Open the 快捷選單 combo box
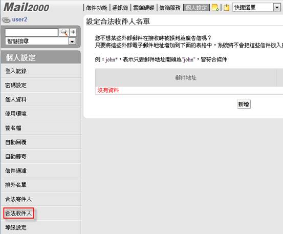Viewport: 283px width, 234px height. point(256,8)
